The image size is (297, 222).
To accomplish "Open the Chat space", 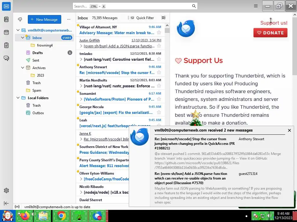I will [x=6, y=58].
